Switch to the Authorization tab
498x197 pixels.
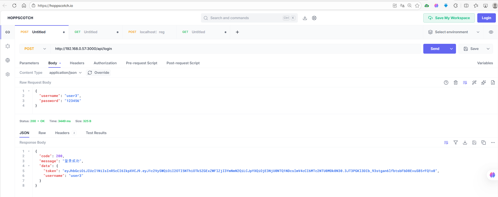pyautogui.click(x=105, y=63)
